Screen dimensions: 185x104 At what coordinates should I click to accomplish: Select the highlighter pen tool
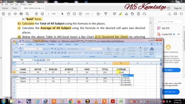click(121, 14)
